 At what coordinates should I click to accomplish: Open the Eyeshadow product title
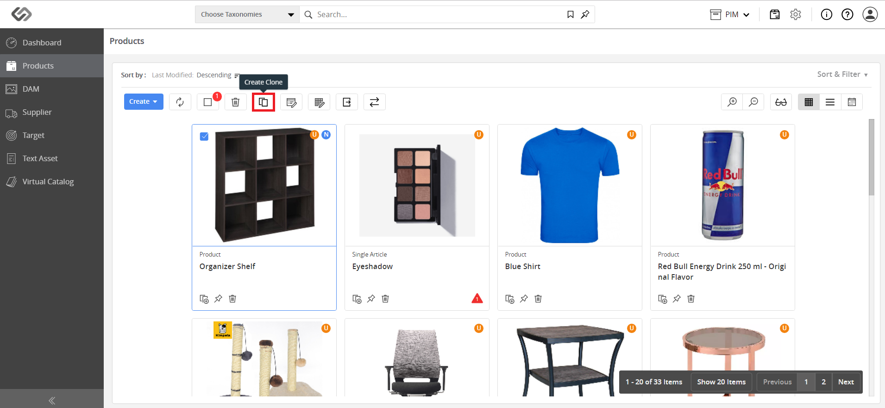coord(372,266)
